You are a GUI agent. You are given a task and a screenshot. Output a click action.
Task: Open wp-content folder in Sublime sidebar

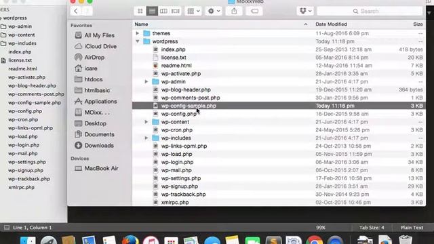pyautogui.click(x=21, y=35)
